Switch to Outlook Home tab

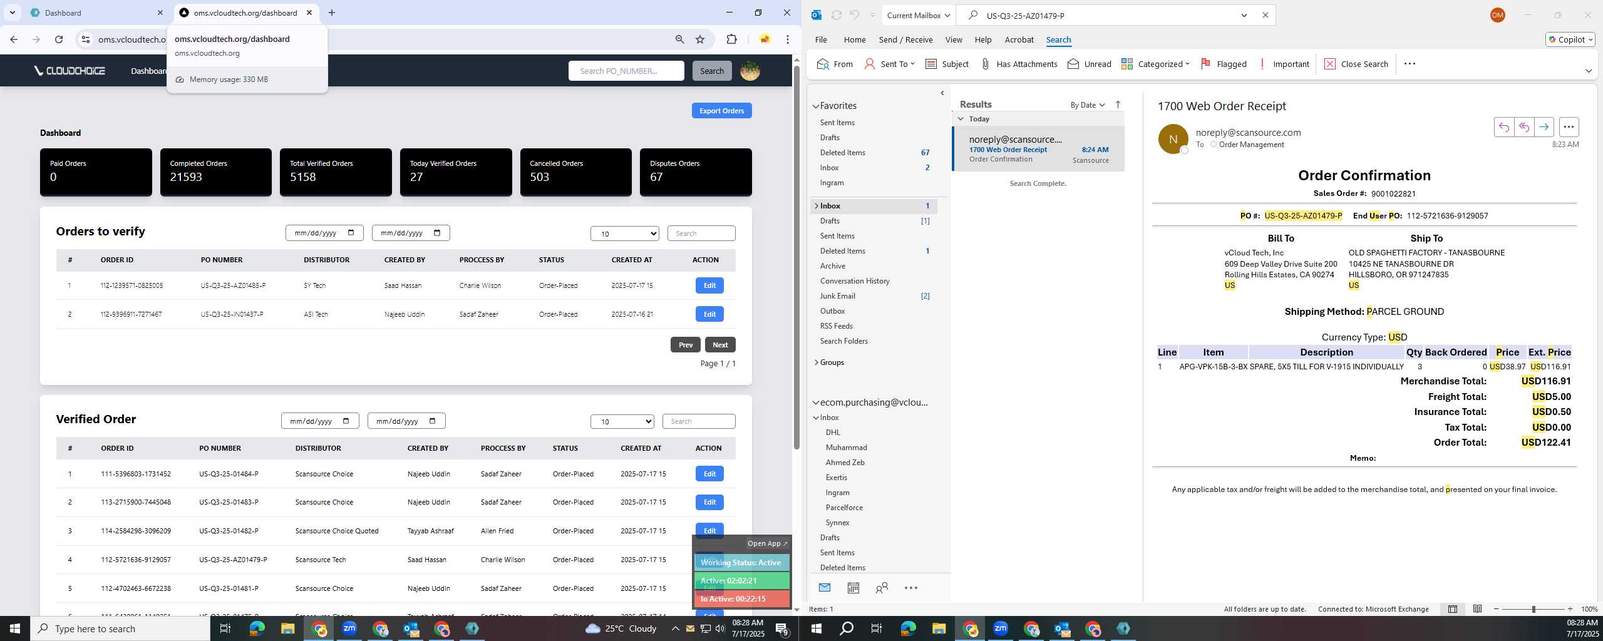(855, 39)
